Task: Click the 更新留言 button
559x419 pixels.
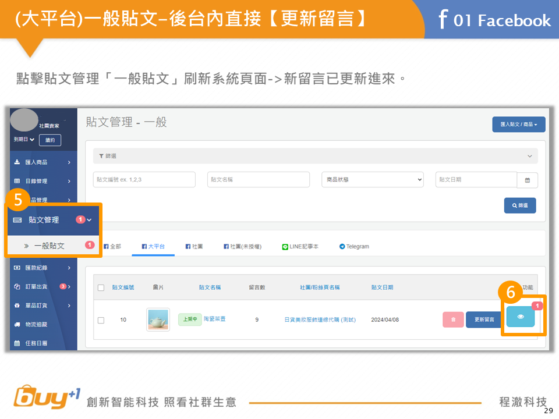Action: pyautogui.click(x=484, y=319)
